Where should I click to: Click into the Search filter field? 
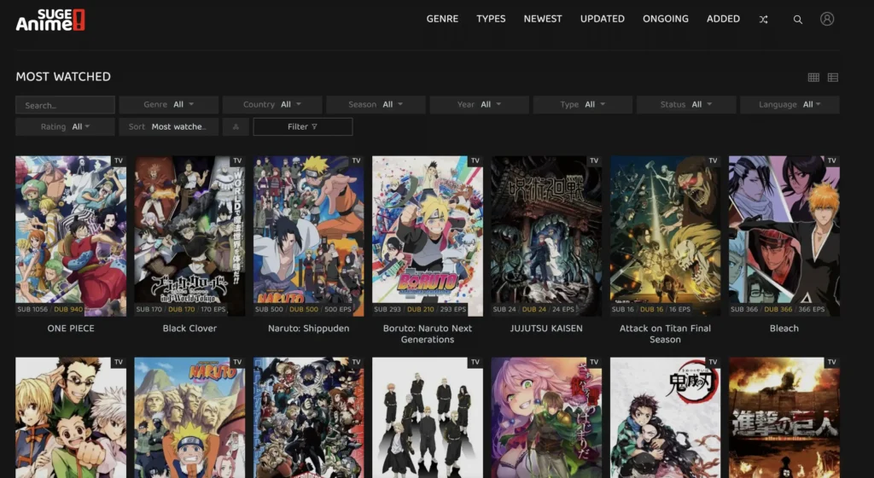65,105
